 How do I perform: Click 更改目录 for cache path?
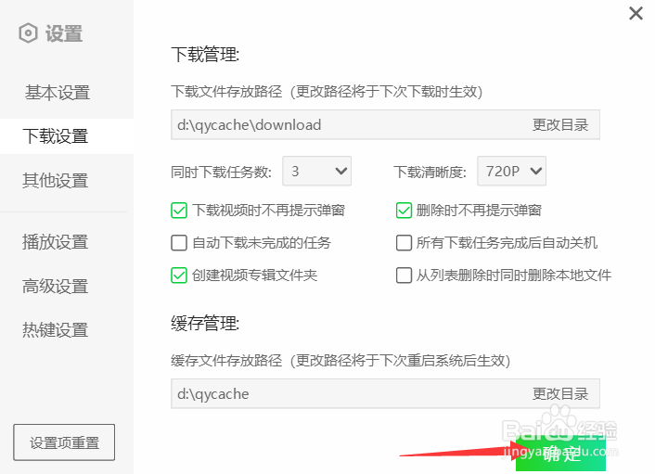560,394
